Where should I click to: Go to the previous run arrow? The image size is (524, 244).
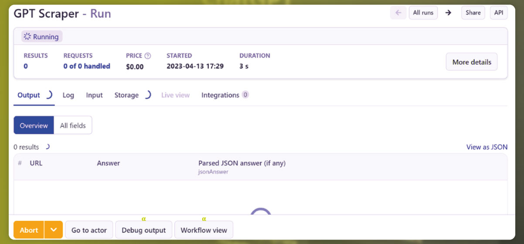[398, 13]
